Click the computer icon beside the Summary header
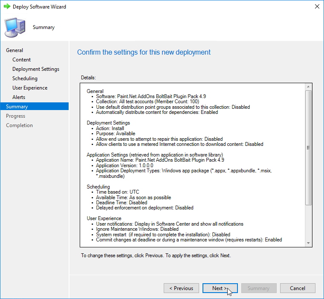The image size is (324, 299). coord(15,27)
